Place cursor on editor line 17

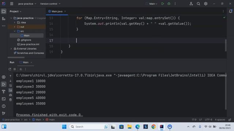tap(136, 40)
